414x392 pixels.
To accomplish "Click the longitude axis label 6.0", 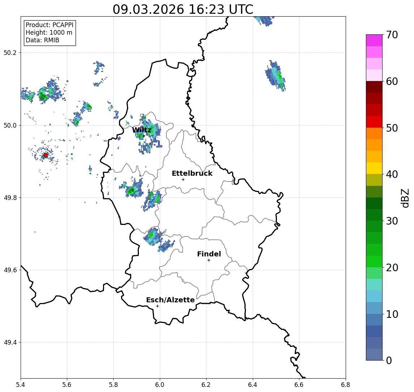I will (160, 385).
